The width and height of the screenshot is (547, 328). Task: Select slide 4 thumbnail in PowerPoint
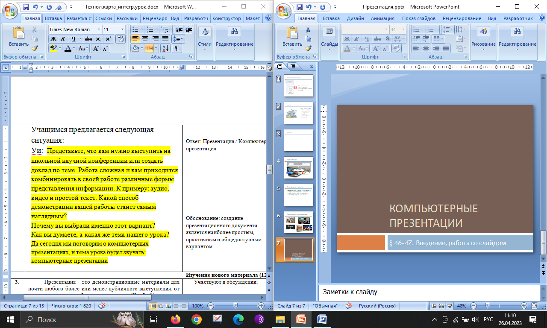pos(298,167)
